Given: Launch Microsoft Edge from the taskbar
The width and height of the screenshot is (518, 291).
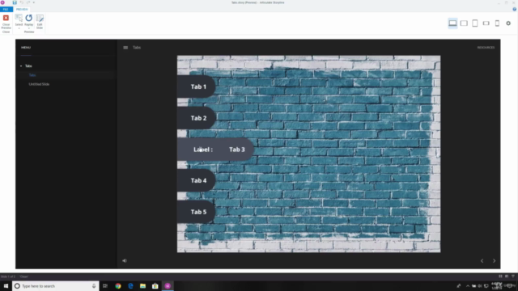Looking at the screenshot, I should tap(130, 286).
